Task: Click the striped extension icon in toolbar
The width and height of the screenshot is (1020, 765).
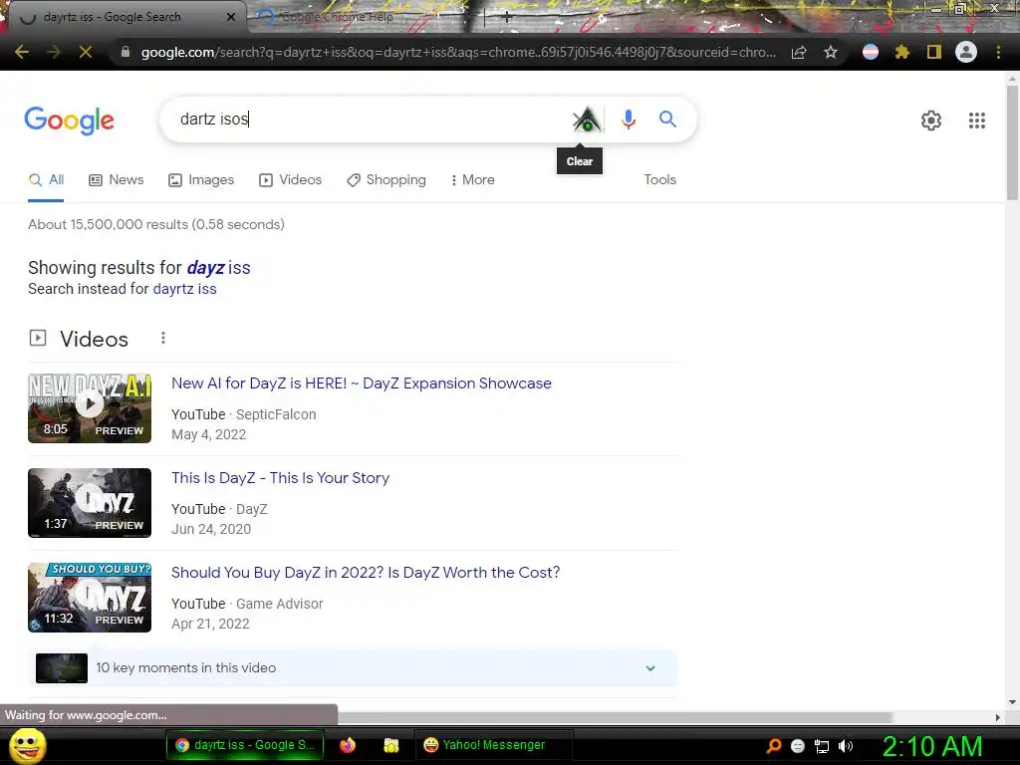Action: coord(871,52)
